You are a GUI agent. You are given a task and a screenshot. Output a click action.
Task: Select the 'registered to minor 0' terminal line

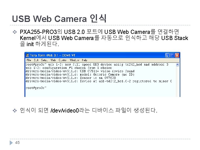pos(99,81)
